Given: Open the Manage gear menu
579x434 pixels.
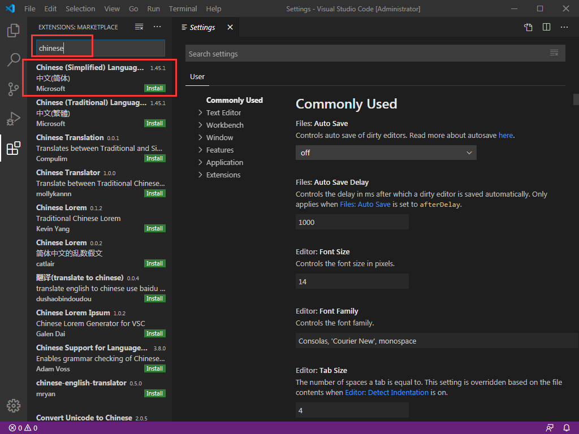Looking at the screenshot, I should pyautogui.click(x=13, y=405).
